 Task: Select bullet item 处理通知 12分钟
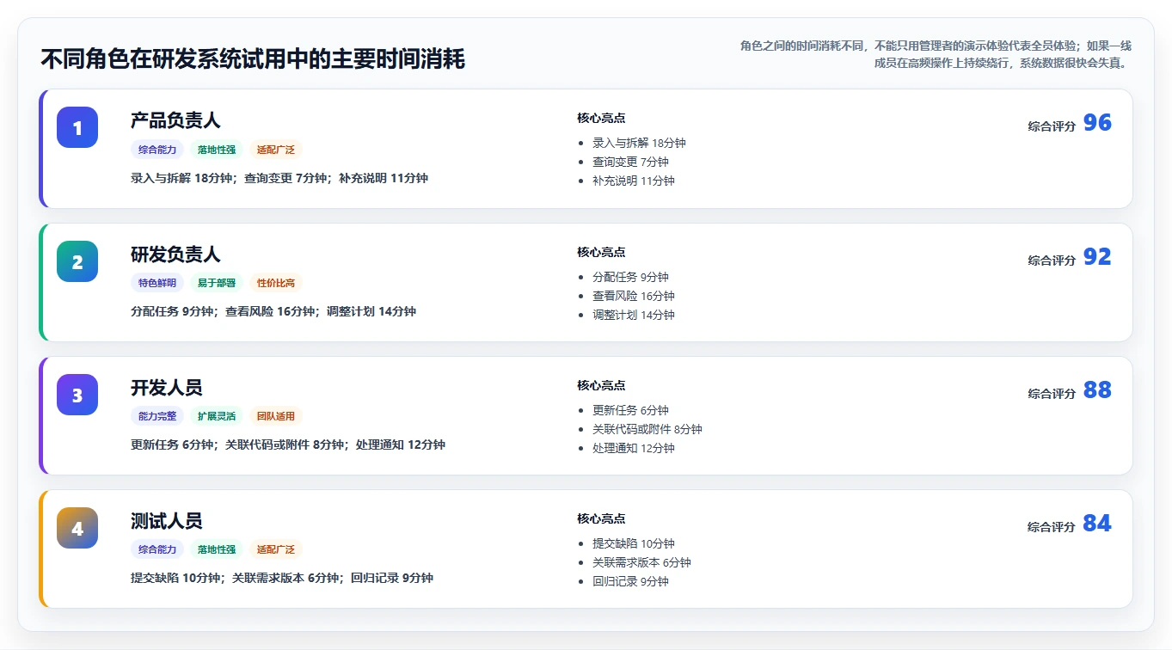634,448
